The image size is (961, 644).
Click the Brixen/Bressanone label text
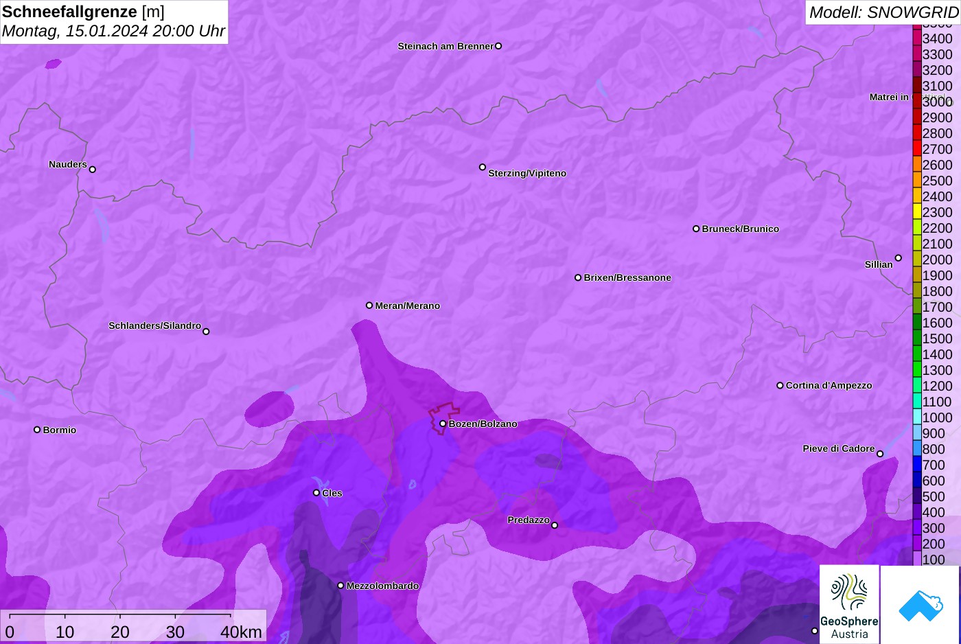(627, 277)
